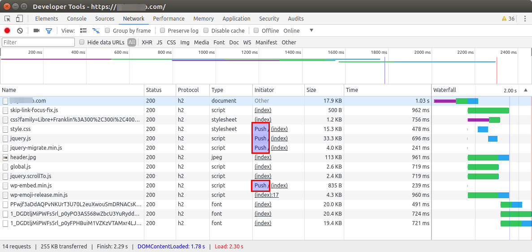532x252 pixels.
Task: Sort requests by the Size column header
Action: point(311,90)
